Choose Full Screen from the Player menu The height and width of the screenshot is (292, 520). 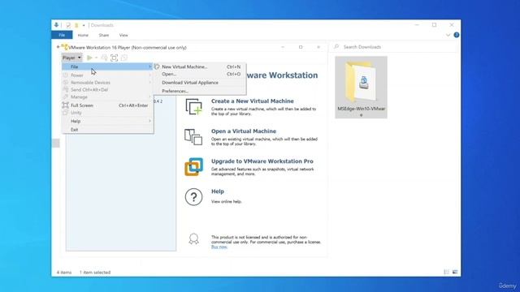point(107,105)
